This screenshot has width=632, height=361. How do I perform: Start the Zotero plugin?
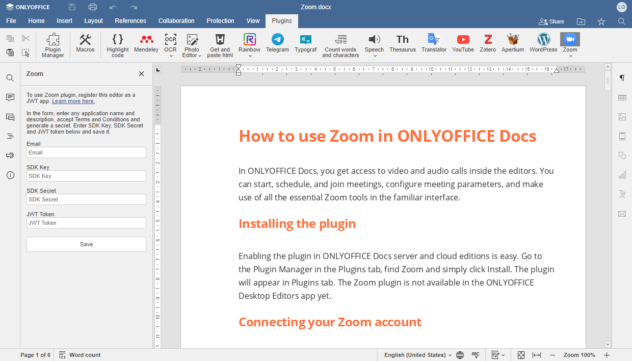click(x=488, y=43)
